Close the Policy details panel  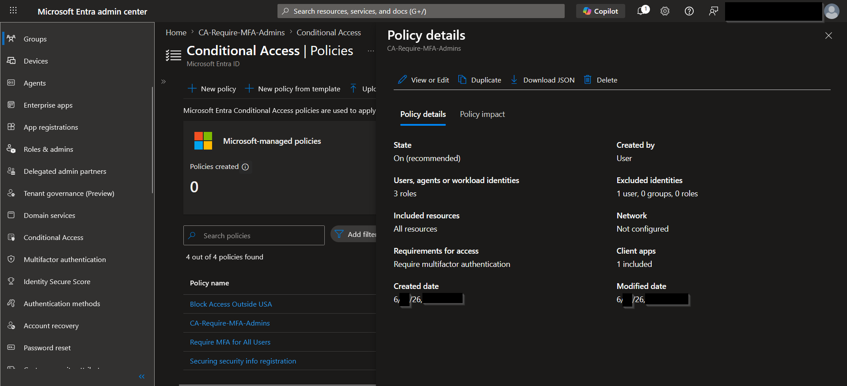(x=828, y=36)
